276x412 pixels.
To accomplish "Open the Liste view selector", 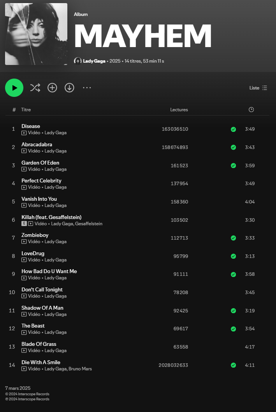I will click(258, 88).
